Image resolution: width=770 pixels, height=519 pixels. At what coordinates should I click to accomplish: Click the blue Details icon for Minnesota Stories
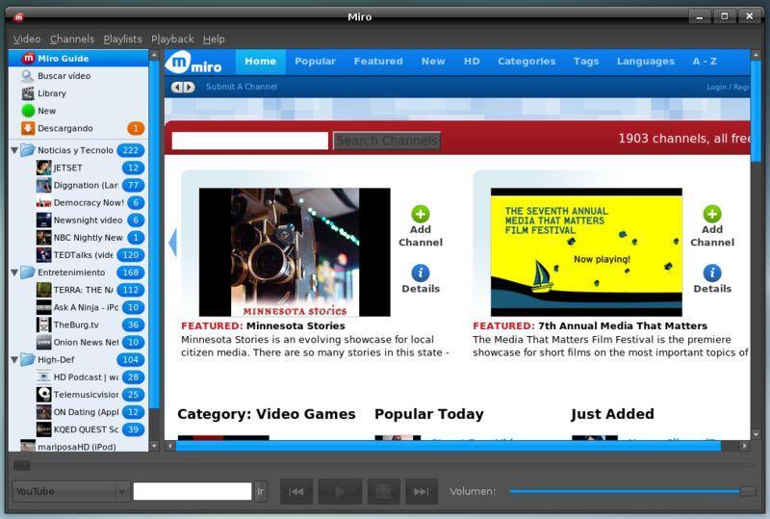(x=421, y=272)
